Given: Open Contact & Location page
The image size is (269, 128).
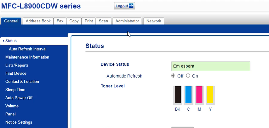Looking at the screenshot, I should (x=22, y=82).
